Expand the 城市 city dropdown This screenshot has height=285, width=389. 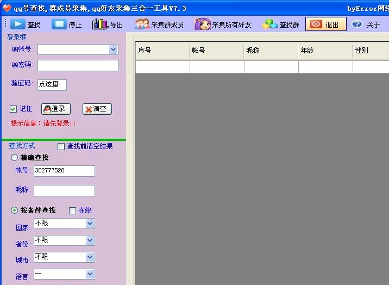pyautogui.click(x=90, y=257)
